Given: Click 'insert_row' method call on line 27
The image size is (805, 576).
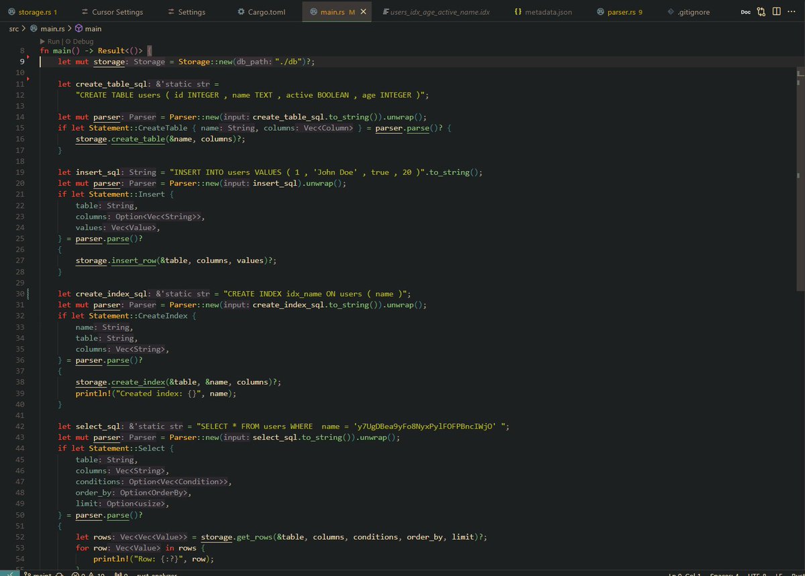Looking at the screenshot, I should pos(133,261).
